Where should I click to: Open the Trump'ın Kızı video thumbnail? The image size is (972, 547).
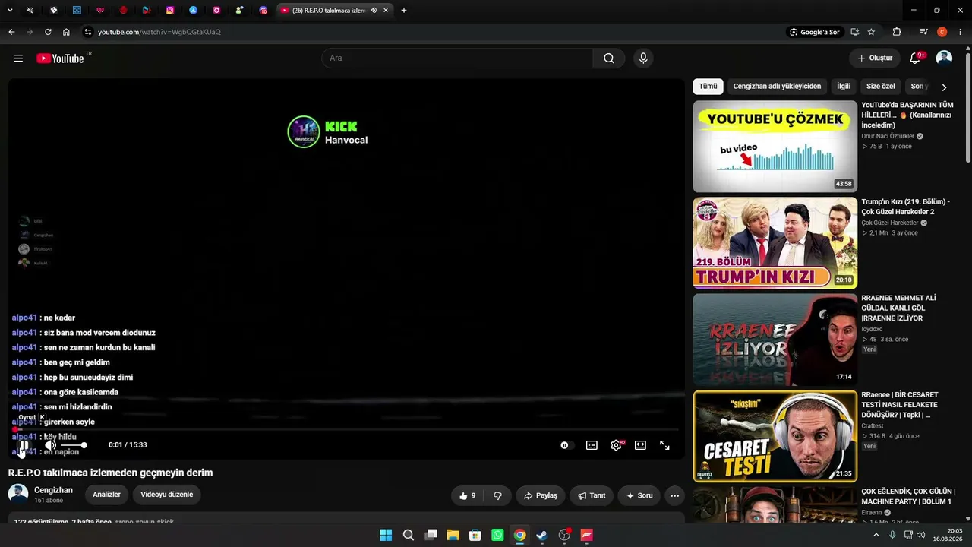(x=775, y=243)
